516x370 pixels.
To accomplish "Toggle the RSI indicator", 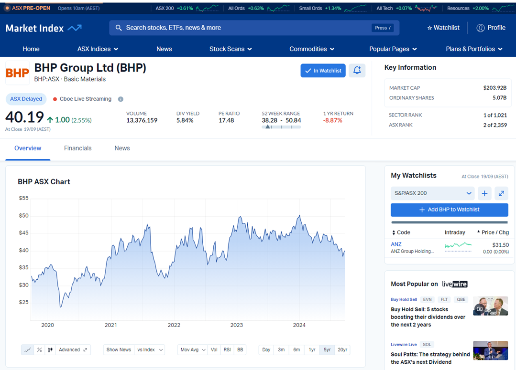I will tap(227, 350).
